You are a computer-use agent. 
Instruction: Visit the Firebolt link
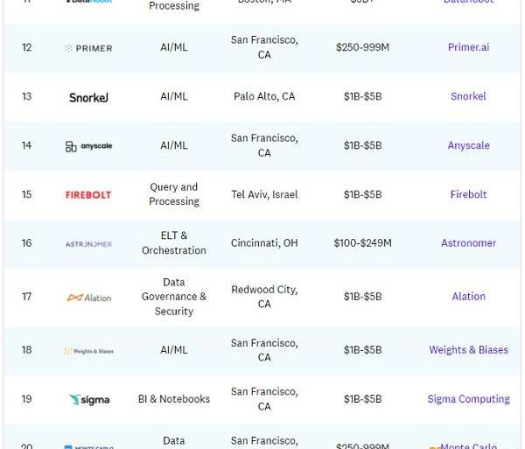[468, 194]
